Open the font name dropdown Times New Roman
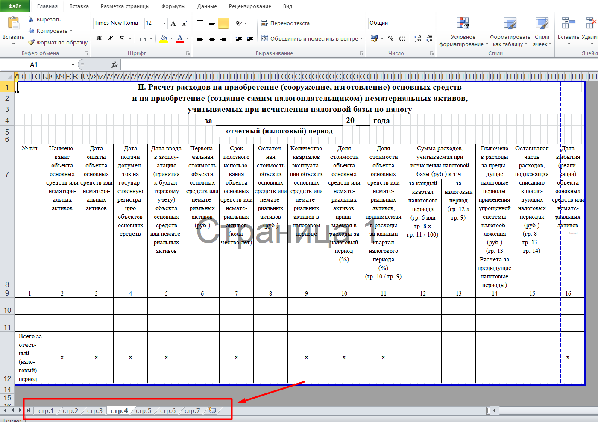598x422 pixels. (141, 23)
